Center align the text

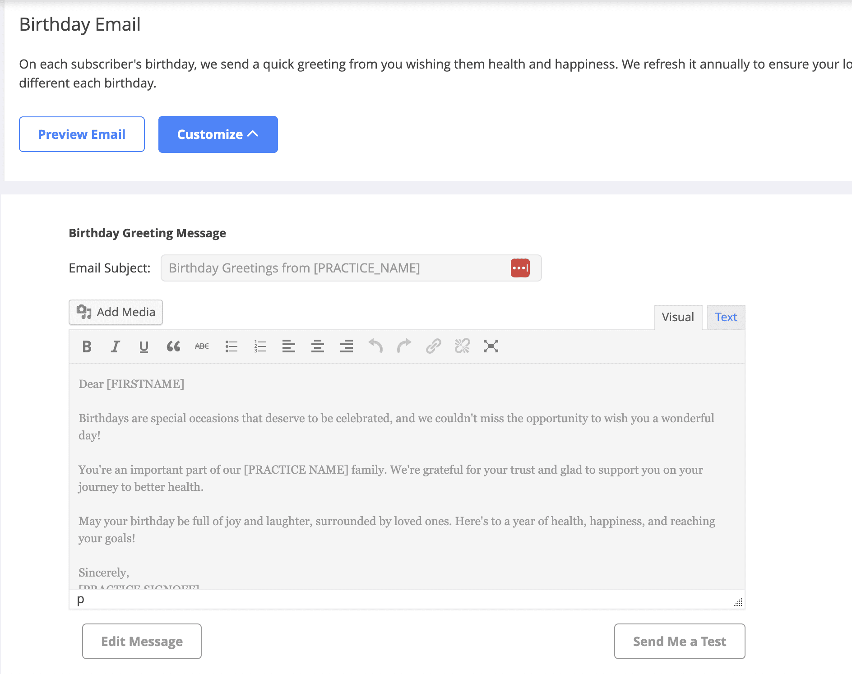(318, 346)
